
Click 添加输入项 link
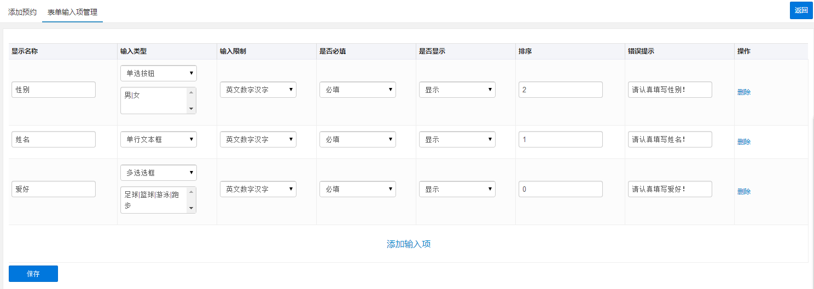tap(409, 244)
